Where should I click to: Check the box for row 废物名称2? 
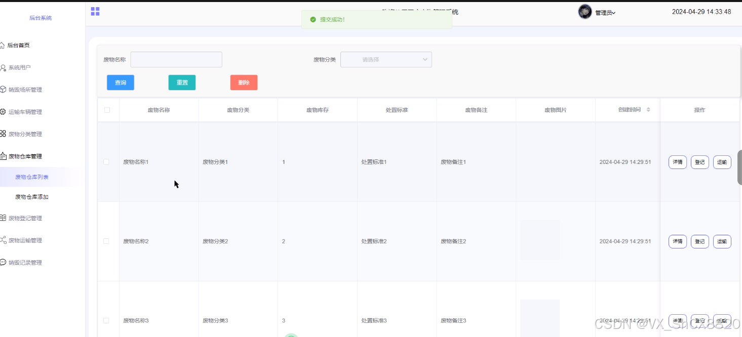tap(106, 241)
